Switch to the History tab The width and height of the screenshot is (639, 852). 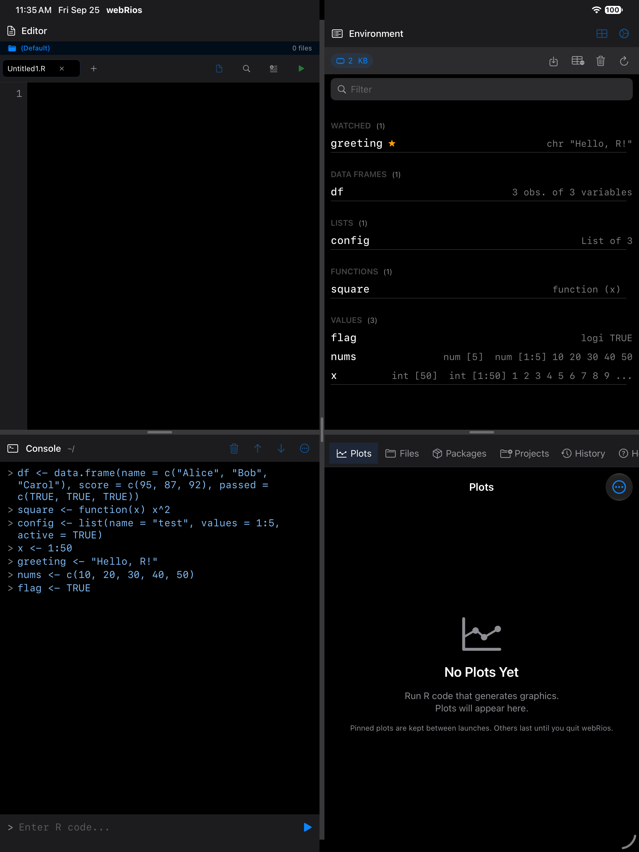pyautogui.click(x=583, y=453)
